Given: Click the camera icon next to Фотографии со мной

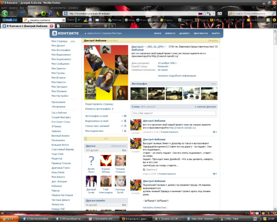Looking at the screenshot, I should coord(125,116).
